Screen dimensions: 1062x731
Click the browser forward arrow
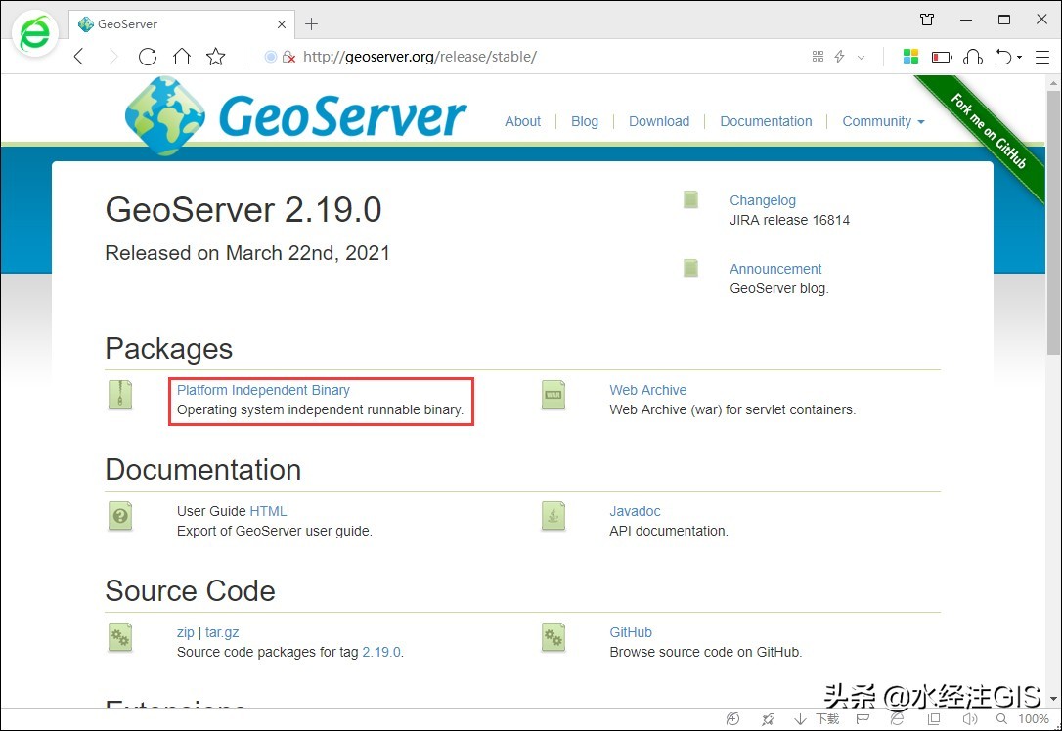(x=113, y=57)
